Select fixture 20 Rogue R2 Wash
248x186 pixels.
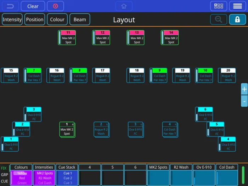pos(227,75)
